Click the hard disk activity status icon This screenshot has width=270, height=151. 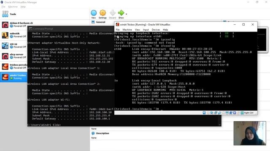pyautogui.click(x=204, y=113)
